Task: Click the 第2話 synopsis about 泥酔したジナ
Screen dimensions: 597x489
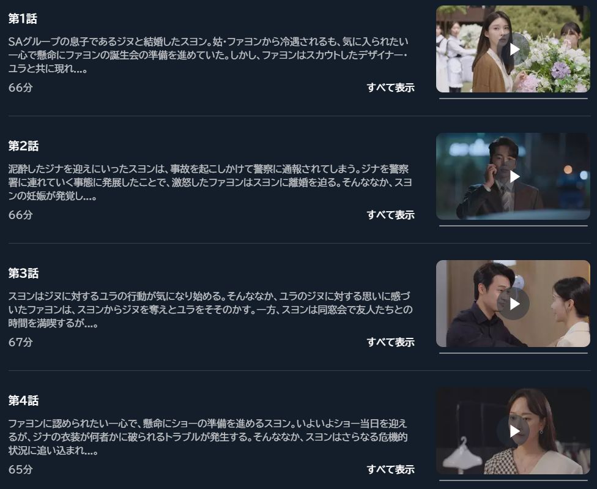Action: click(x=210, y=182)
